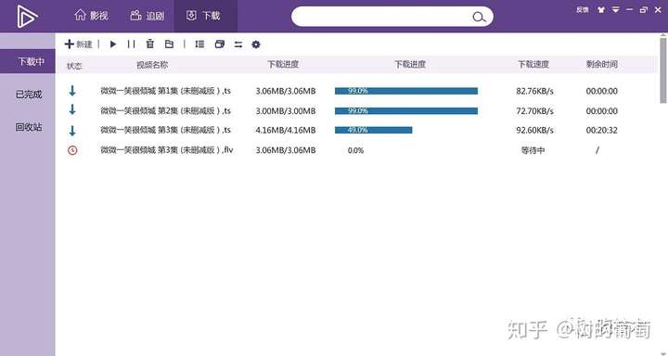The height and width of the screenshot is (356, 668).
Task: Select 微微一笑很倾城 第2集 .ts file name
Action: (166, 110)
